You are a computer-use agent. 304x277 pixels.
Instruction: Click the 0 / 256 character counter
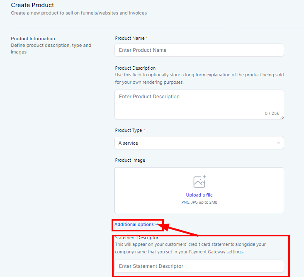click(272, 113)
